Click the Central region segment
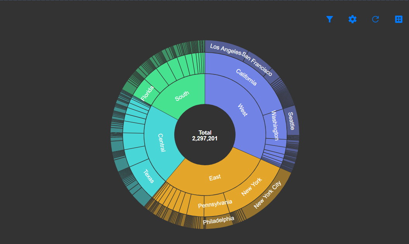Screen dimensions: 409x244 click(x=161, y=143)
